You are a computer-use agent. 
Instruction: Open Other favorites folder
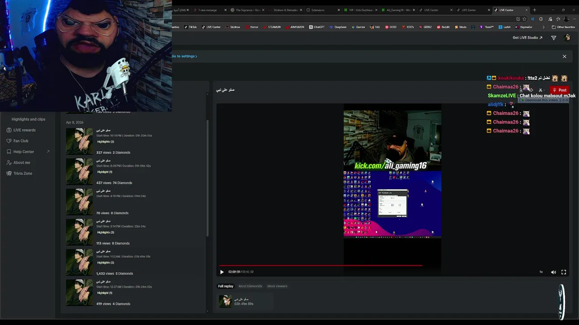(x=563, y=27)
